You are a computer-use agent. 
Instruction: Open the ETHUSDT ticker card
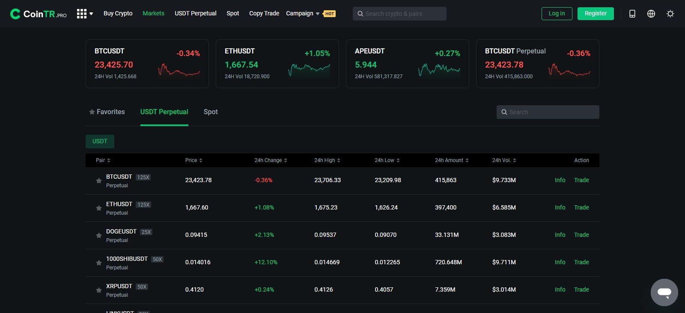[277, 64]
